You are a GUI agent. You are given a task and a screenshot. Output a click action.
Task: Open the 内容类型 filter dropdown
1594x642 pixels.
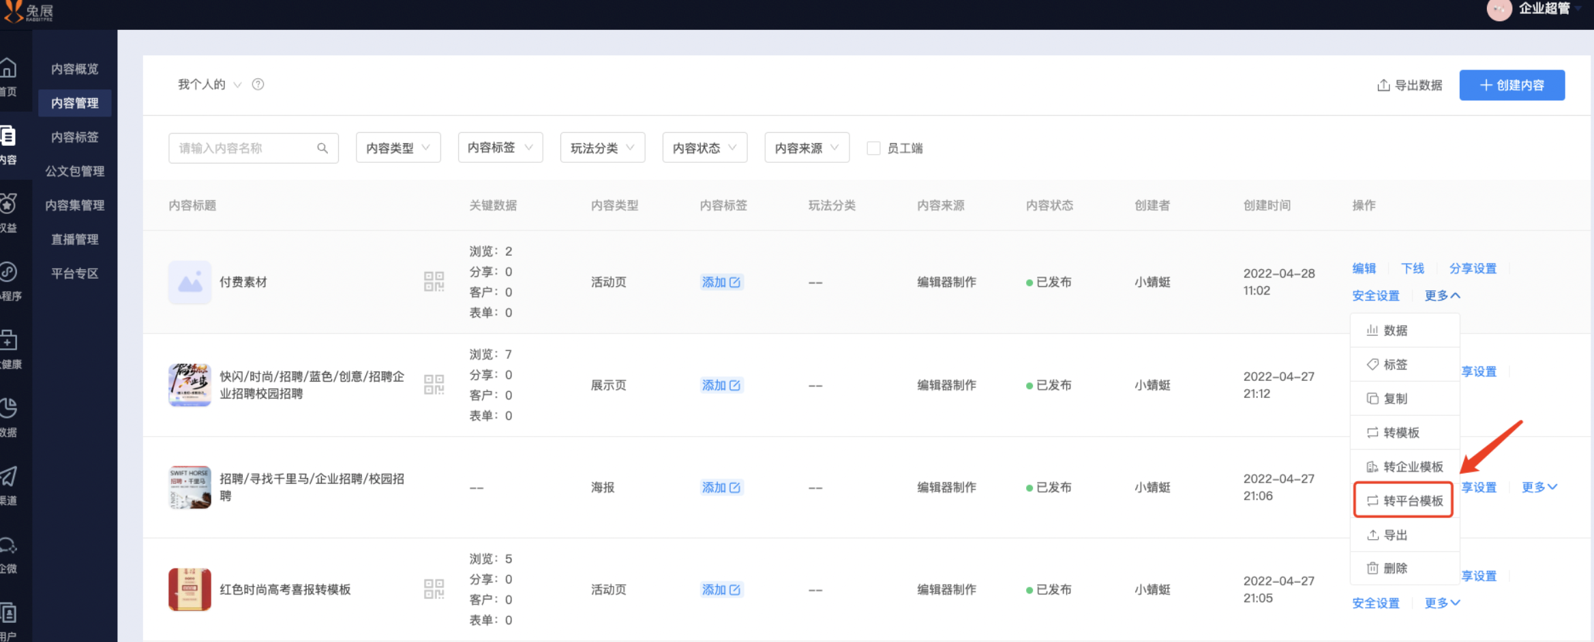tap(398, 148)
